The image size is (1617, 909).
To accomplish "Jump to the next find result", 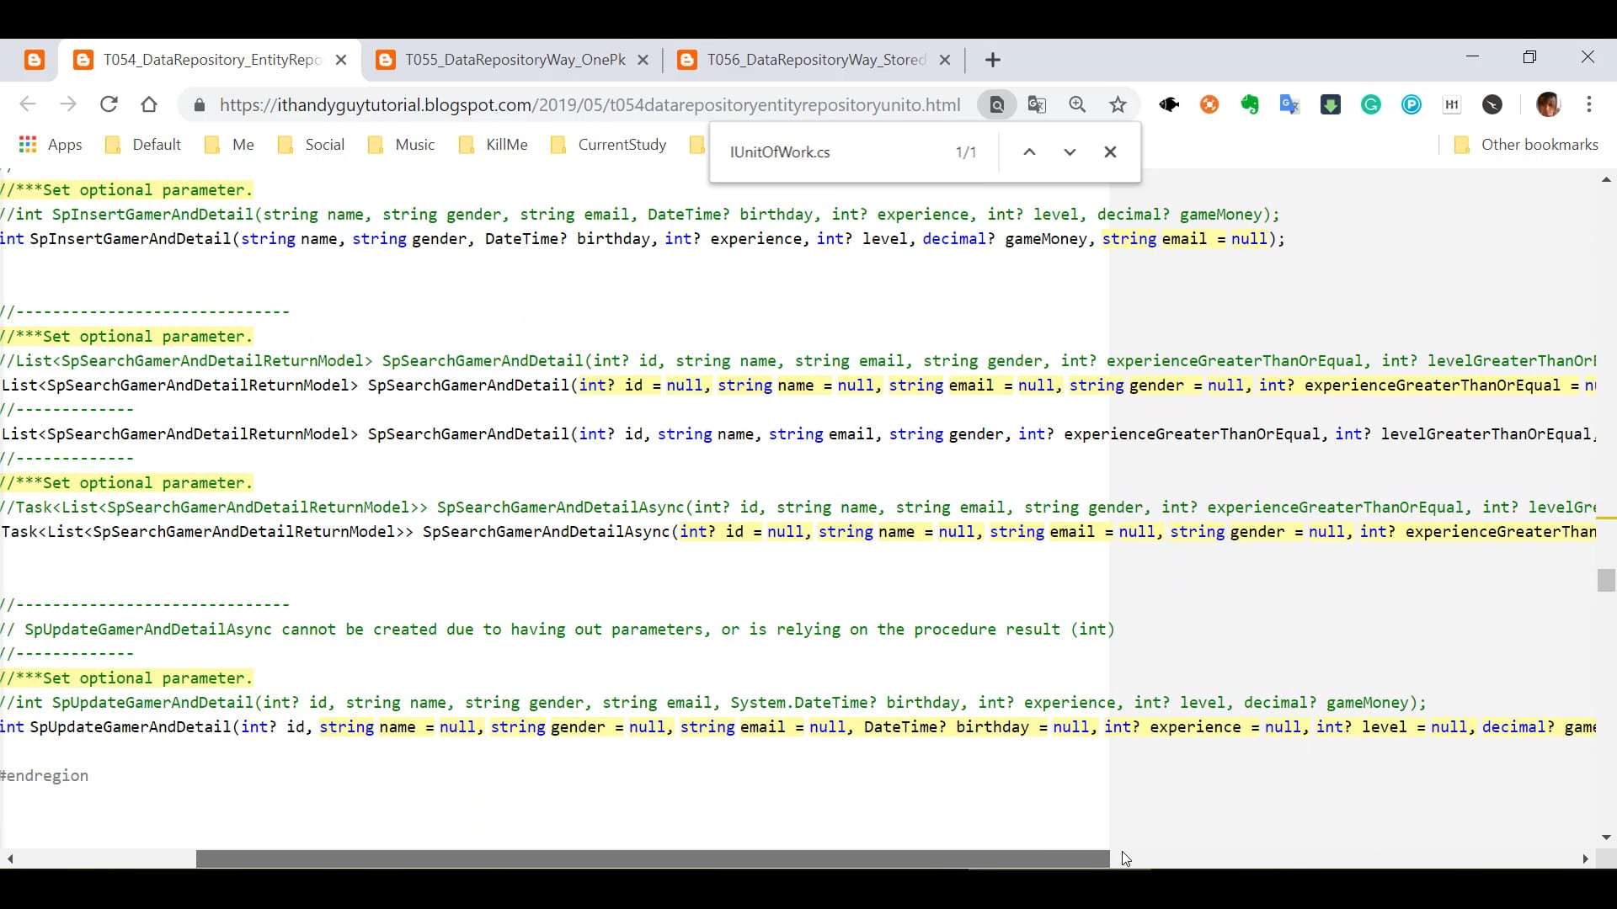I will point(1070,152).
